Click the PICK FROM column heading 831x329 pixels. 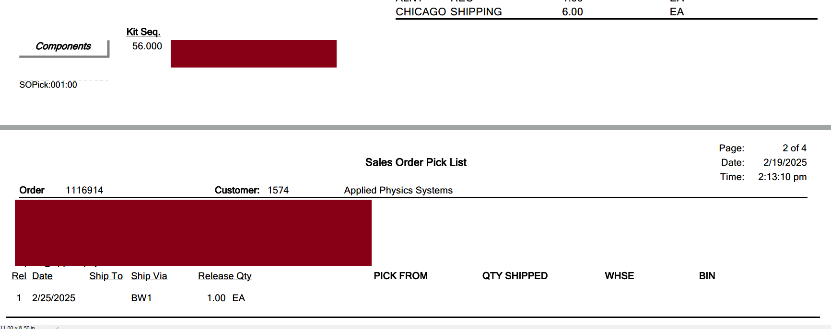(401, 276)
